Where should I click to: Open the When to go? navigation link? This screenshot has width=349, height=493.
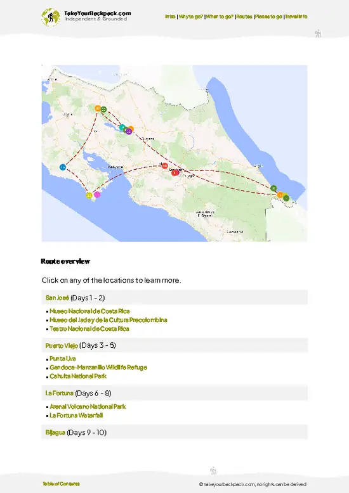[x=220, y=16]
